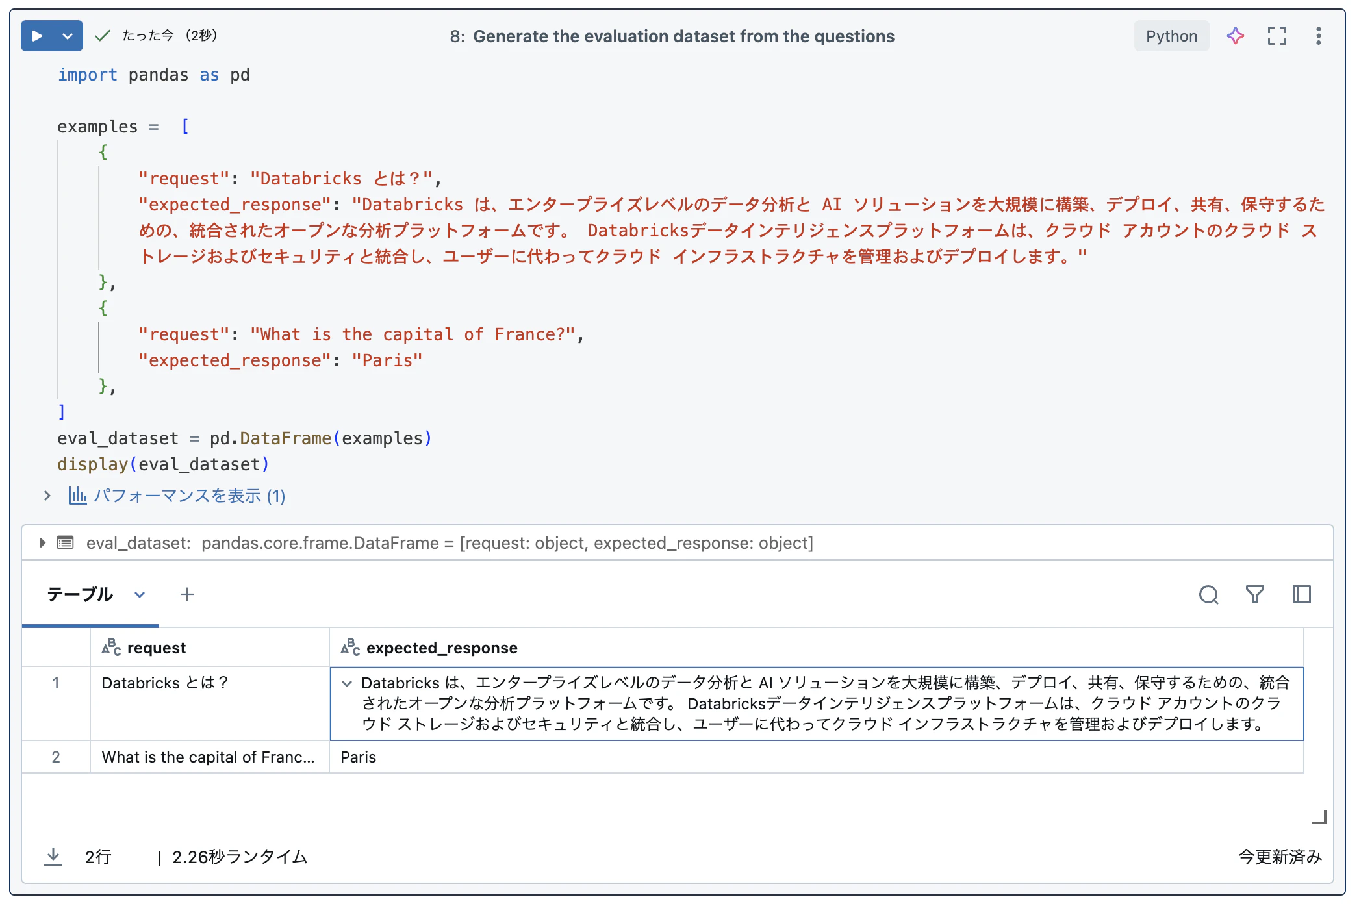Select row number 2 in the table
This screenshot has height=908, width=1359.
(x=56, y=757)
